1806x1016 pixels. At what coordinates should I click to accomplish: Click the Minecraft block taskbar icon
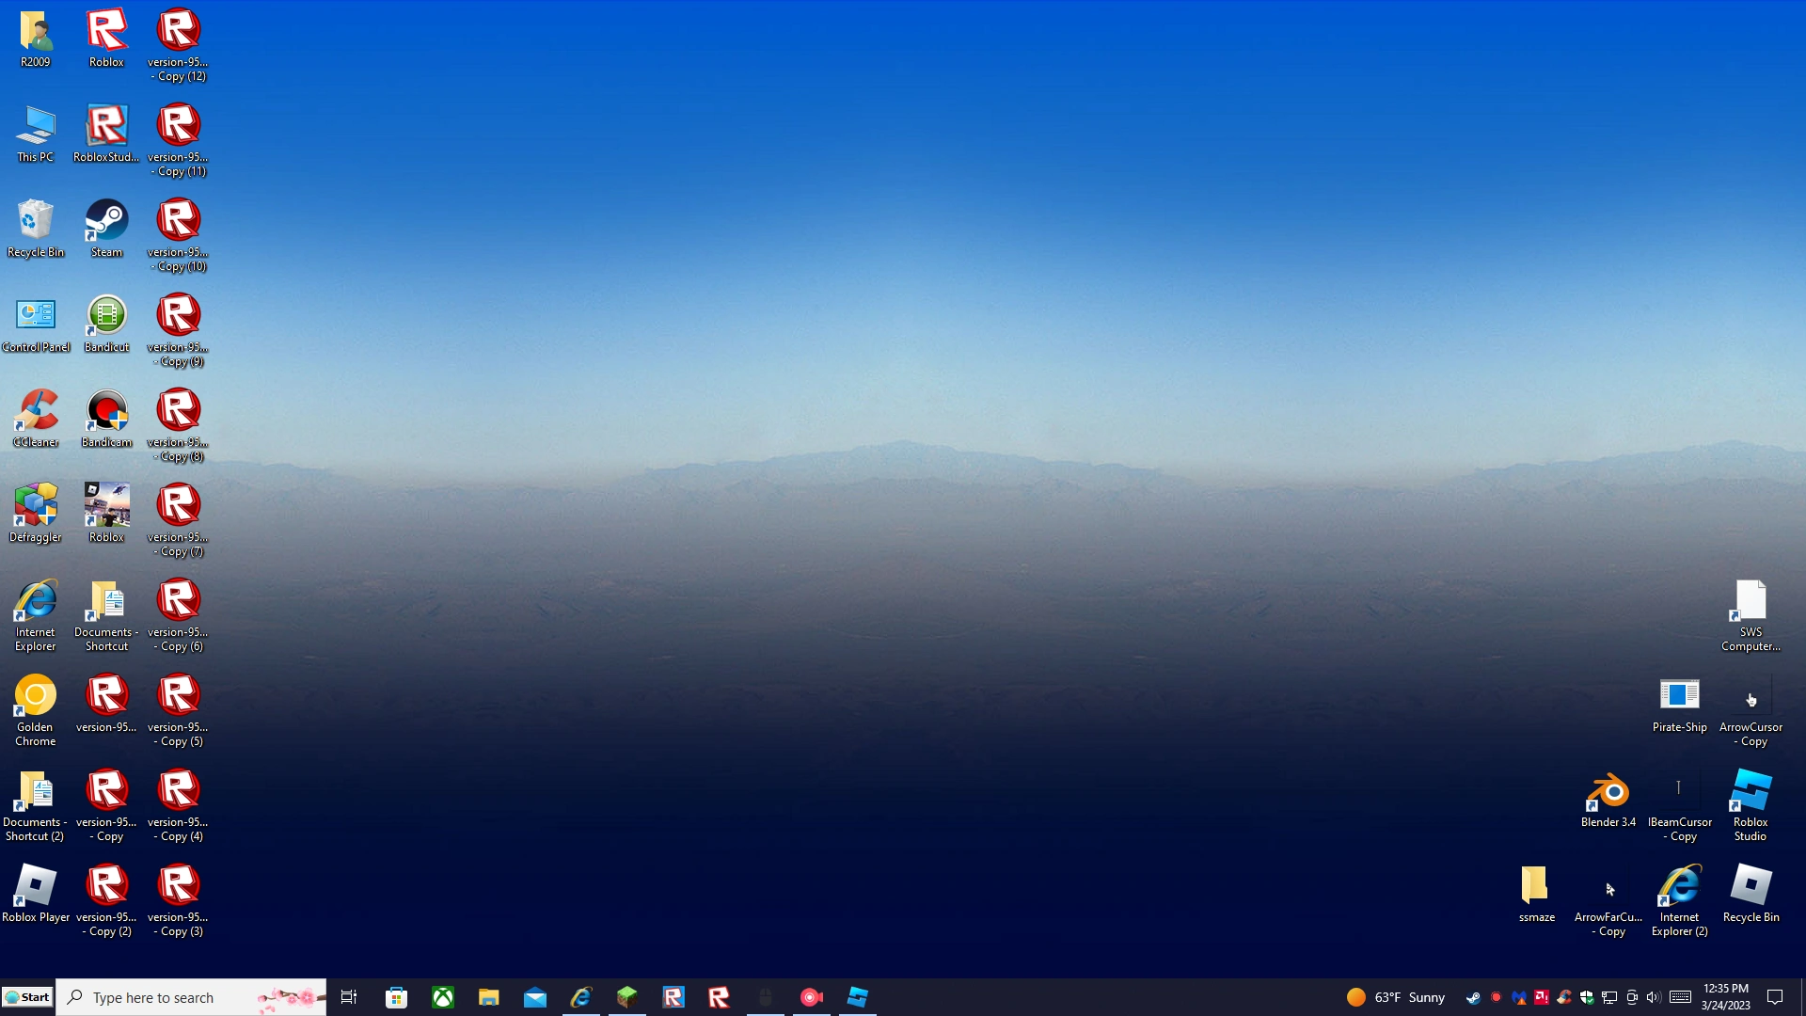(627, 997)
